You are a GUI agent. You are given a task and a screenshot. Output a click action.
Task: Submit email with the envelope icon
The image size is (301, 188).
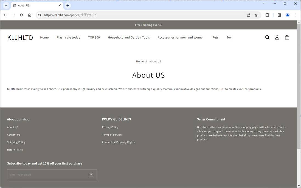91,174
